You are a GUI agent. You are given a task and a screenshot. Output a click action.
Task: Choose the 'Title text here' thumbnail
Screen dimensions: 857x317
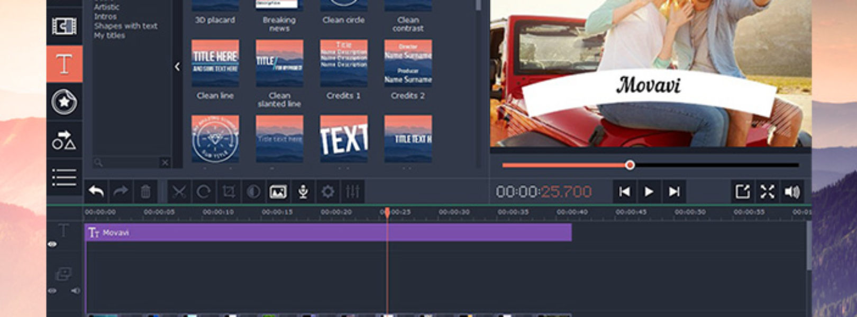pos(279,139)
